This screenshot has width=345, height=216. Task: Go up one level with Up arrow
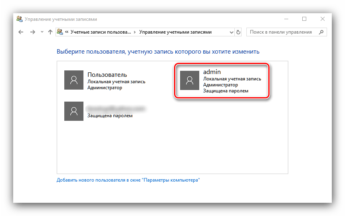point(50,32)
